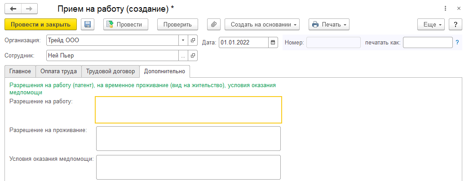
Task: Click the Проверить button
Action: 177,25
